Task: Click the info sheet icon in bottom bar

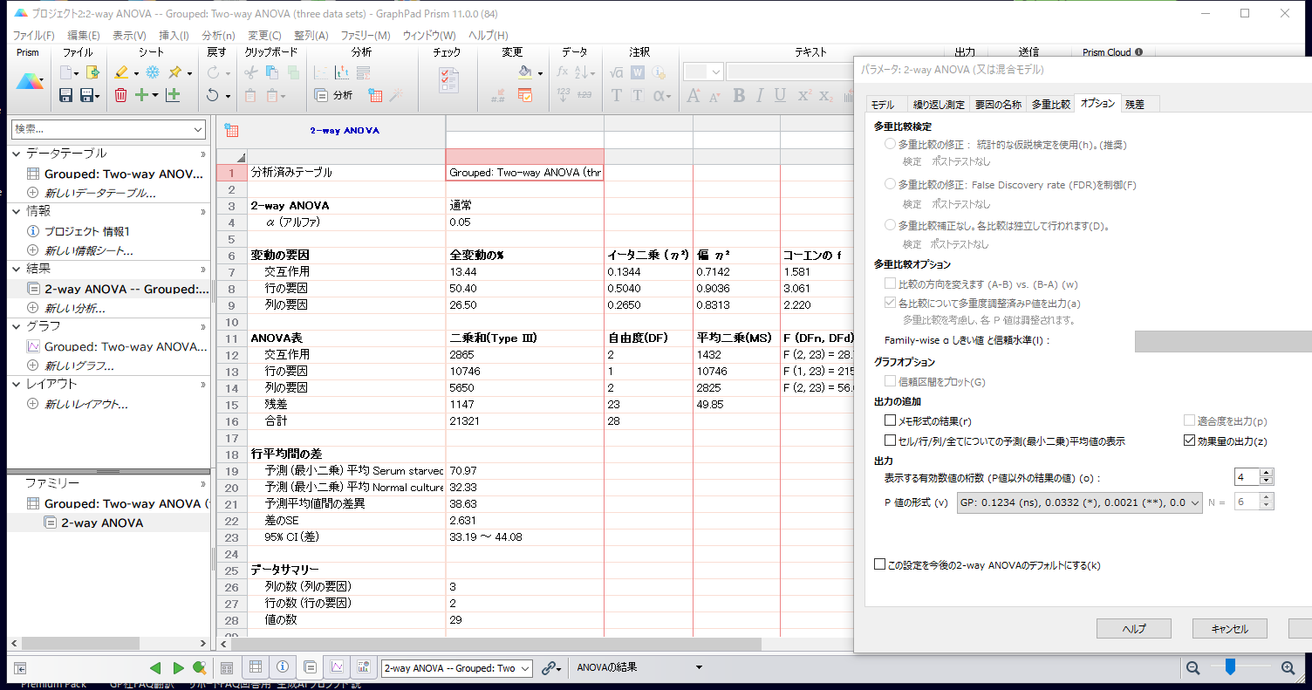Action: (283, 667)
